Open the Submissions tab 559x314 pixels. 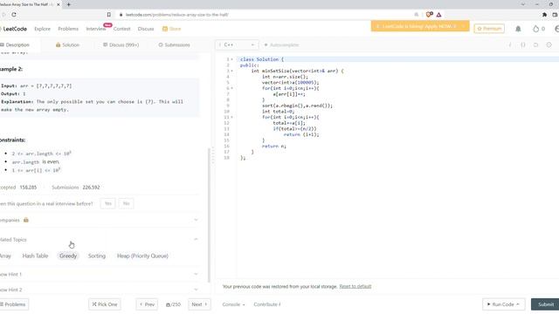point(174,44)
